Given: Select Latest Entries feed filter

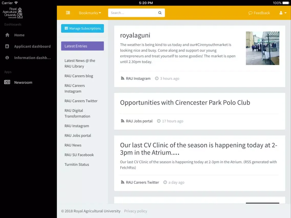Looking at the screenshot, I should coord(82,46).
